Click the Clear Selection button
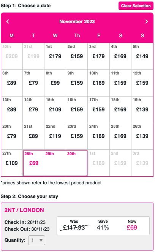The width and height of the screenshot is (155, 252). 136,6
